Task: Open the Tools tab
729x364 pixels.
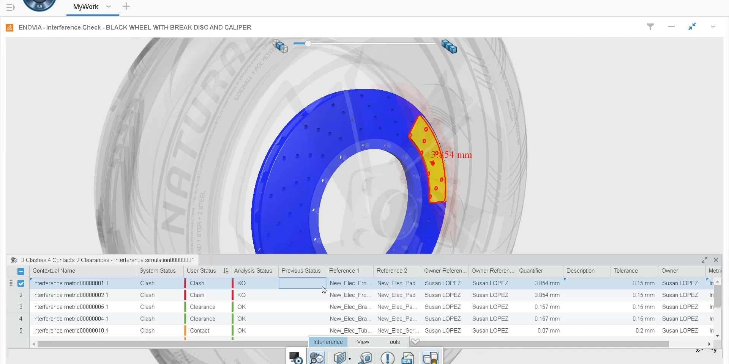Action: [393, 342]
